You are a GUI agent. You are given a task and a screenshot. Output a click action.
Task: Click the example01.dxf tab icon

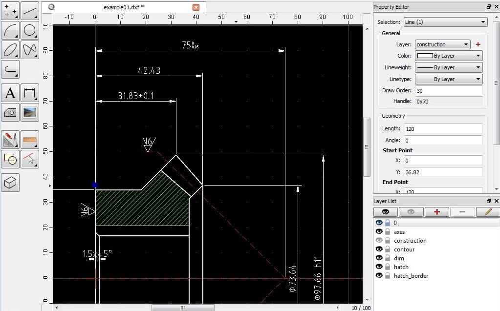(x=51, y=7)
